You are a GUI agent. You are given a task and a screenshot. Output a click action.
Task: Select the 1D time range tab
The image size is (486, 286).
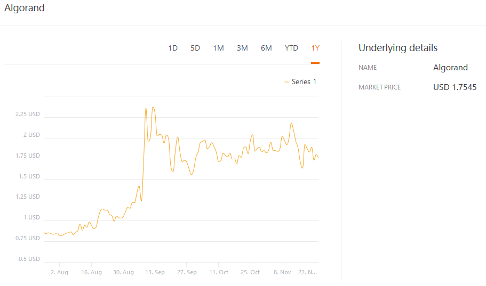[x=173, y=48]
